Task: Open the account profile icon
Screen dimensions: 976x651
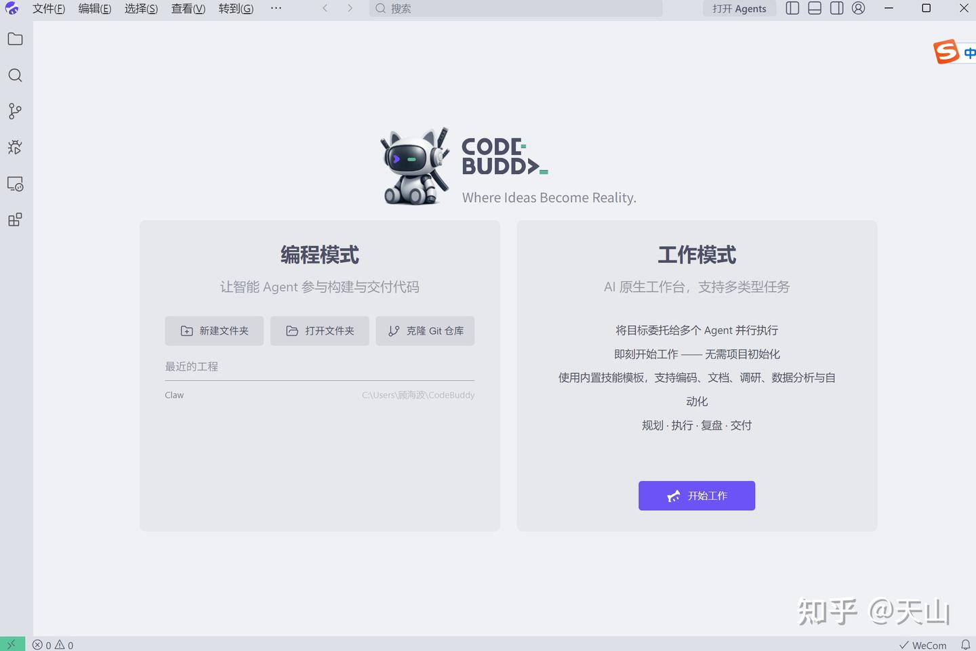Action: [859, 8]
